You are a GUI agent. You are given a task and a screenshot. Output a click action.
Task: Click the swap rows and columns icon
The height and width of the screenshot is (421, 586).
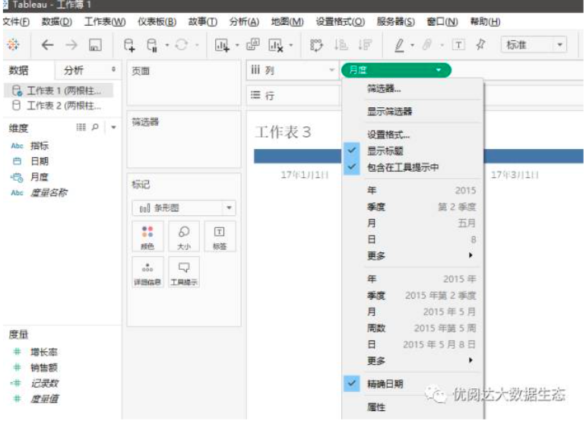pyautogui.click(x=316, y=46)
